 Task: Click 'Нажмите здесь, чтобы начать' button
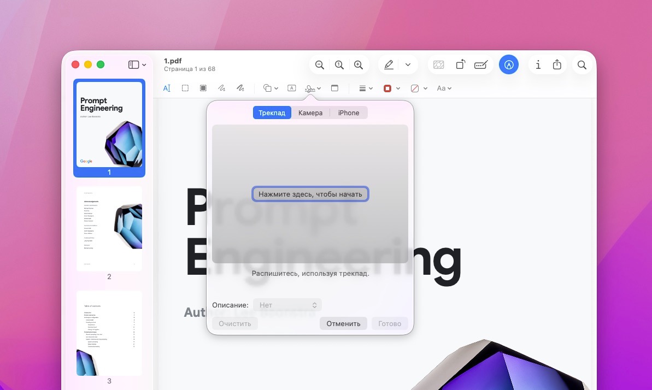click(x=310, y=194)
